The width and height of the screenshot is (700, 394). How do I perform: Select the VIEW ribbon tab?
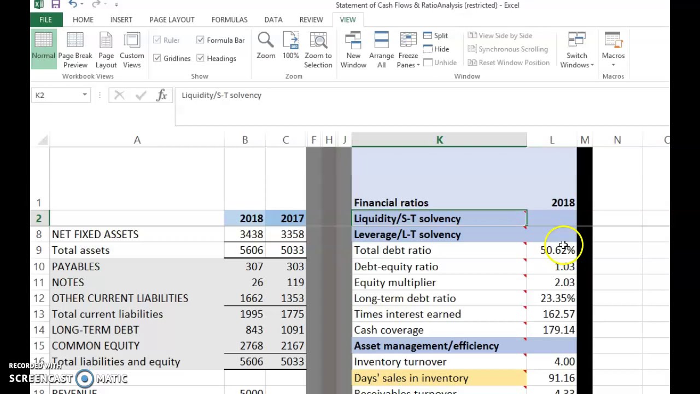[x=347, y=20]
